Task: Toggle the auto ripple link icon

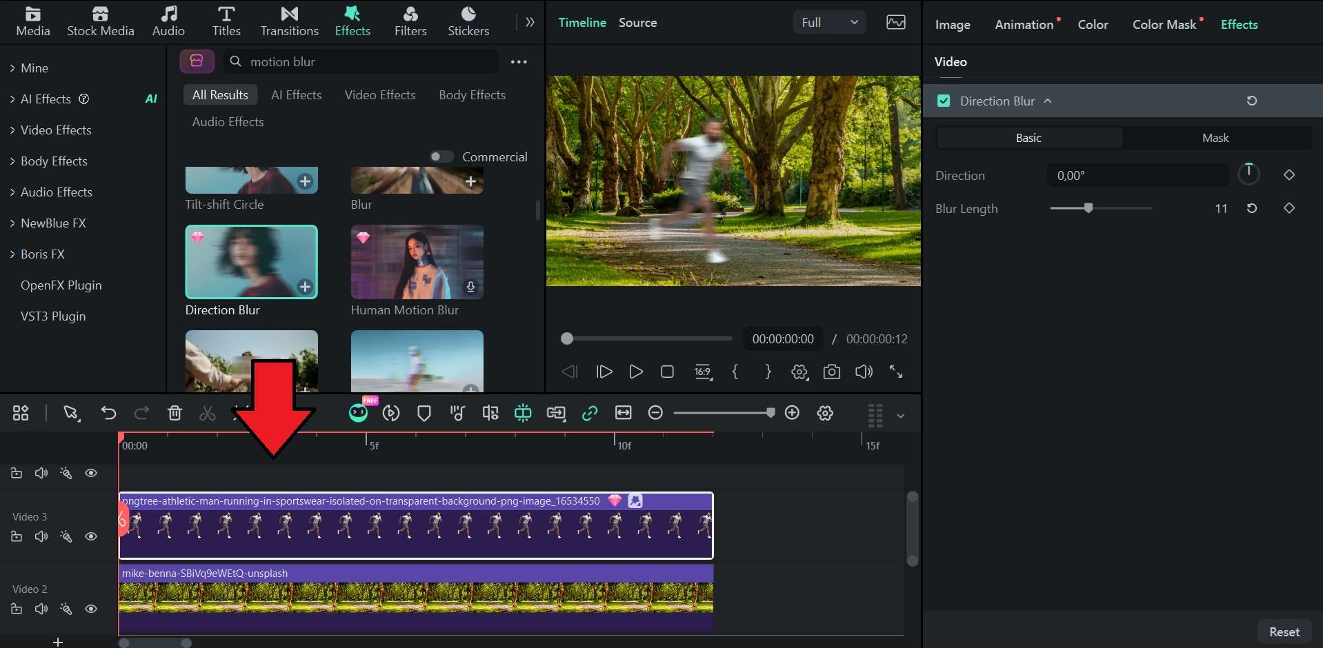Action: coord(590,413)
